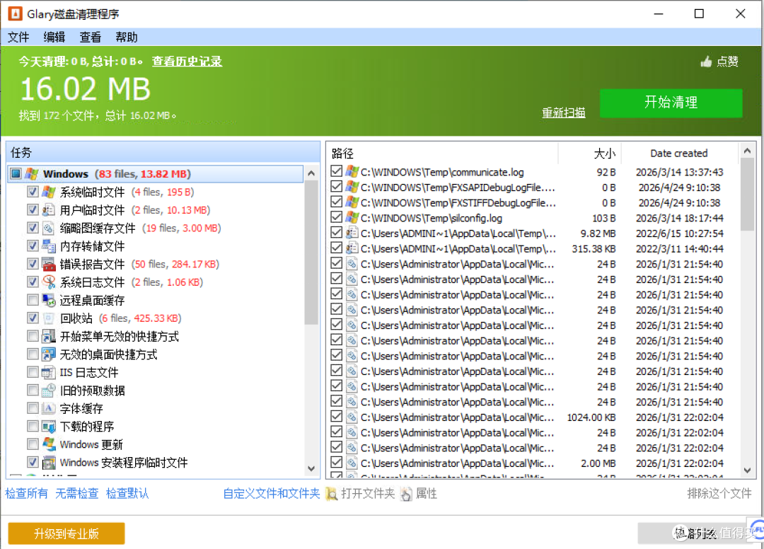Viewport: 764px width, 549px height.
Task: Click the 回收站 icon
Action: [x=49, y=318]
